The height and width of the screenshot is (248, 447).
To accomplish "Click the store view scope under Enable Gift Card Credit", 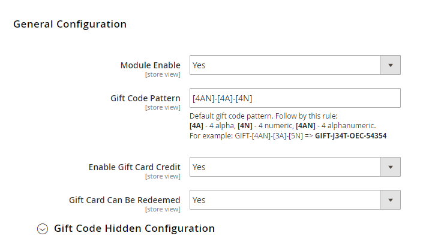I will [163, 177].
